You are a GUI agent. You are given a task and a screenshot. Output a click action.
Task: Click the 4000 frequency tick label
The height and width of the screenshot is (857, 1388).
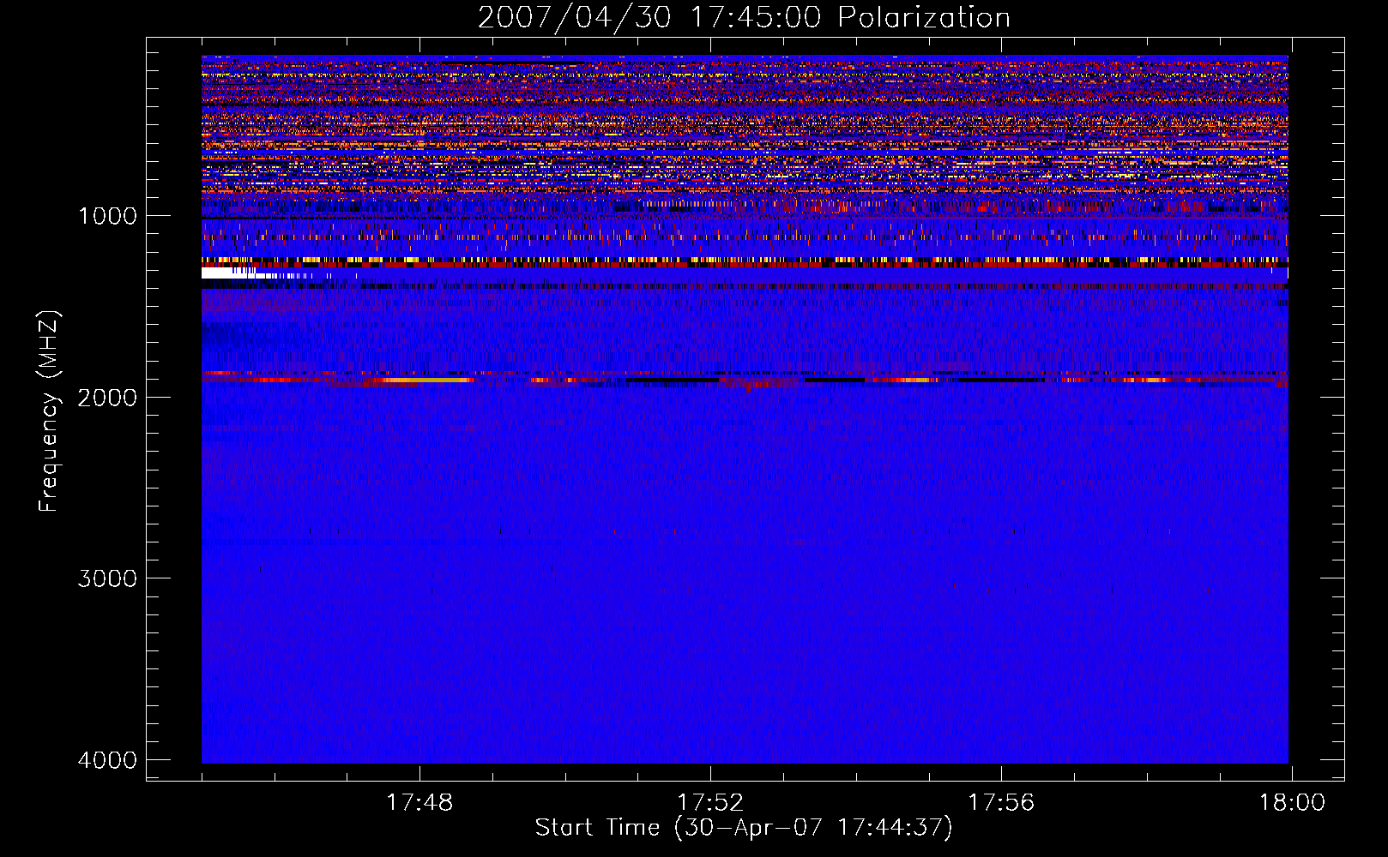(108, 760)
